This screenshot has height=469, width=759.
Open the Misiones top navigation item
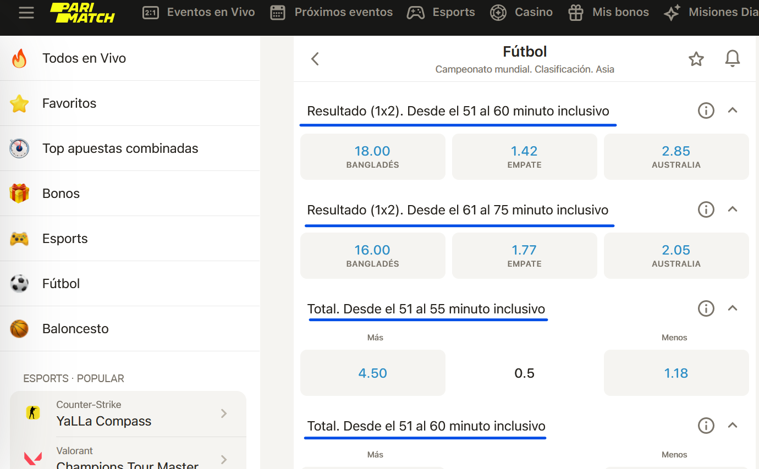click(x=711, y=12)
